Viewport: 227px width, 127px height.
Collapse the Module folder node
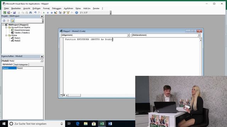[x=6, y=35]
